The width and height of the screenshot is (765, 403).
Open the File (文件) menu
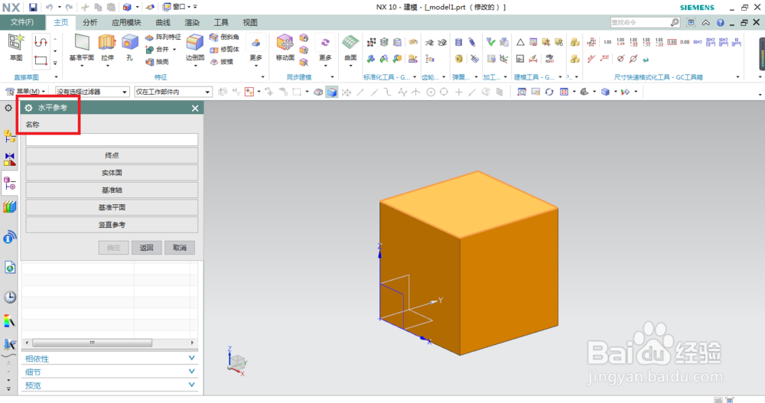click(x=22, y=22)
